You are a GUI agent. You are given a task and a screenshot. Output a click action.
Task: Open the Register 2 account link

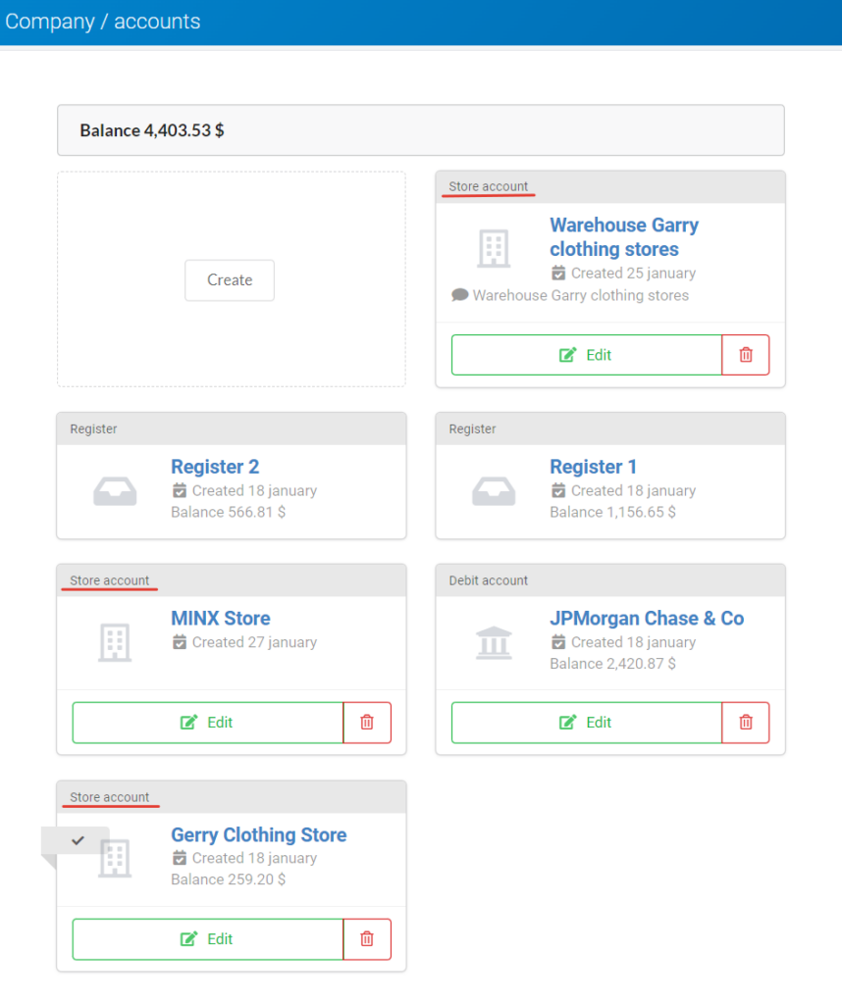[215, 467]
